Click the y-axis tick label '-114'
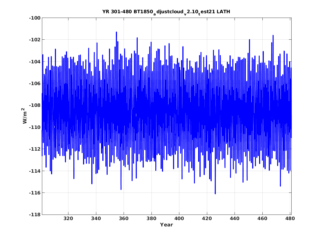 coord(35,171)
